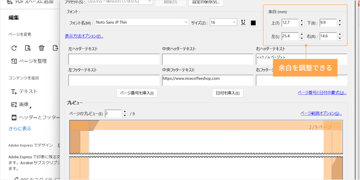Click the rotate page icon

(x=14, y=48)
